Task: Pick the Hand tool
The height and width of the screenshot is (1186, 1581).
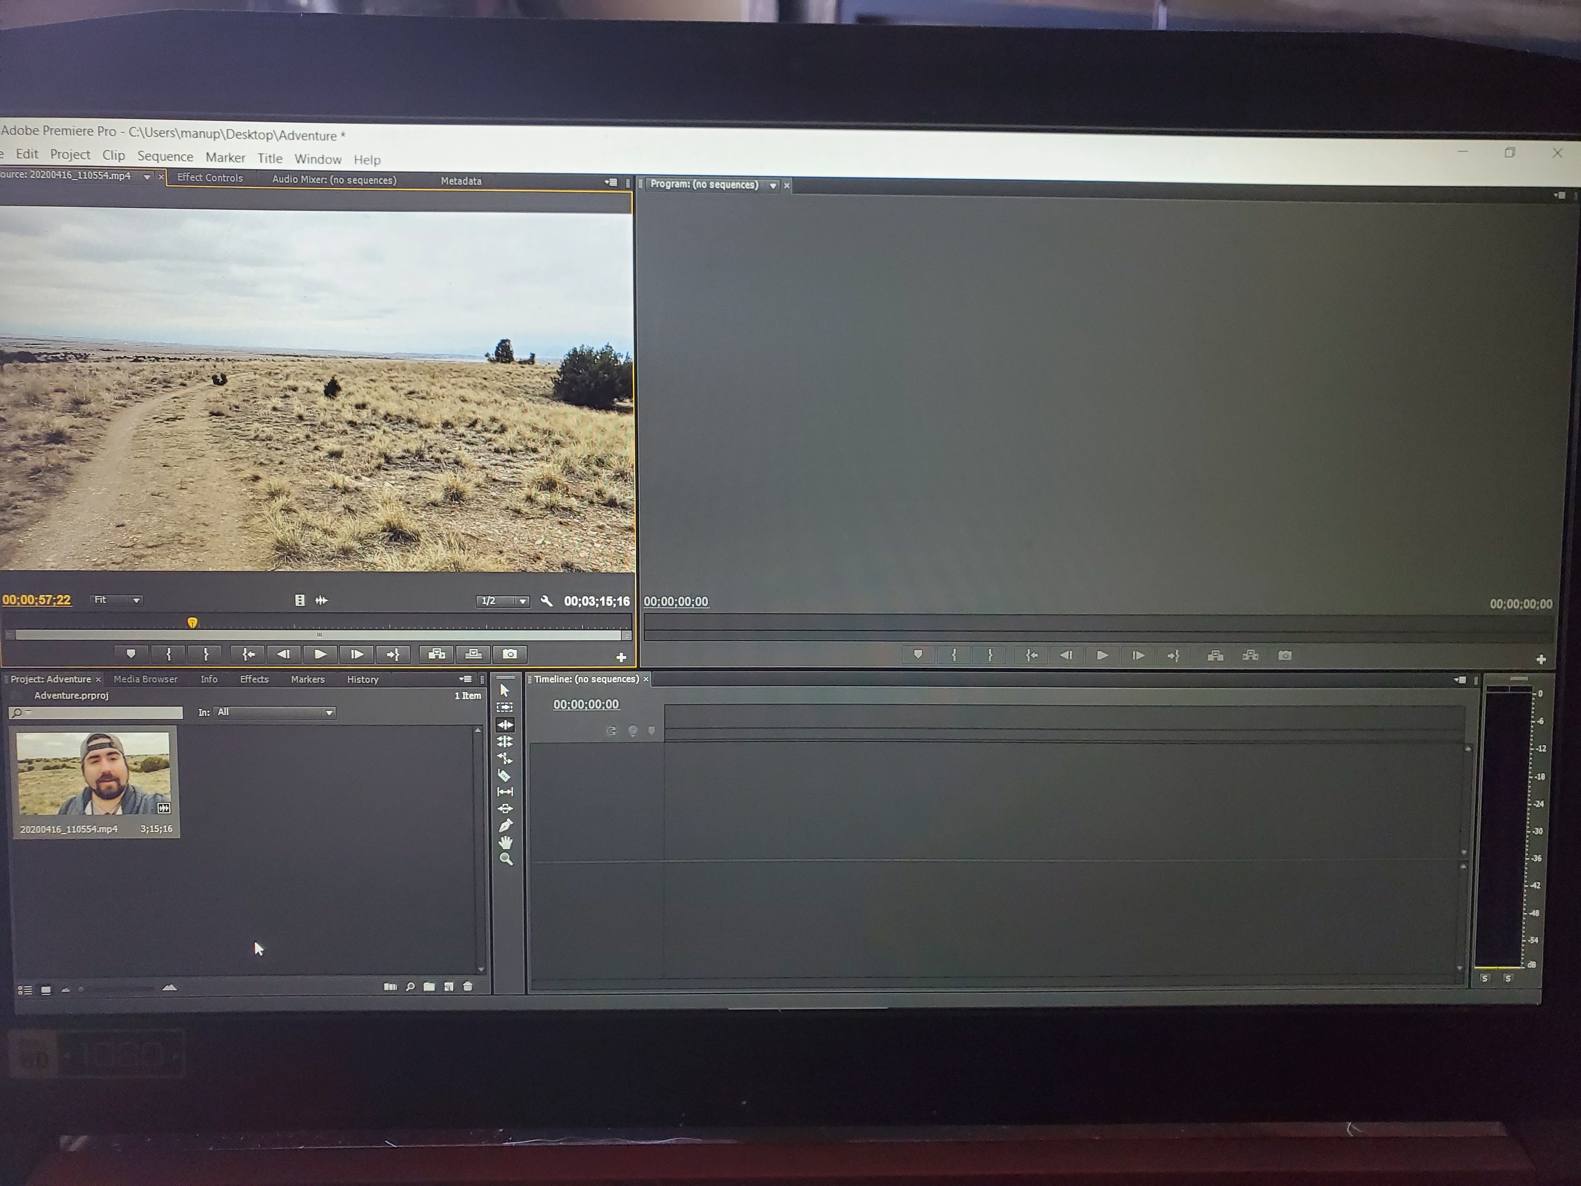Action: click(x=505, y=842)
